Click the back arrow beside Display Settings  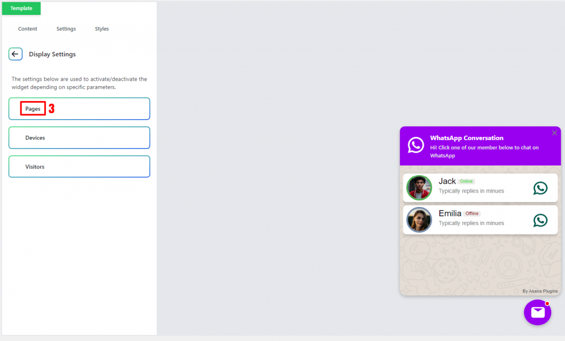pos(15,54)
